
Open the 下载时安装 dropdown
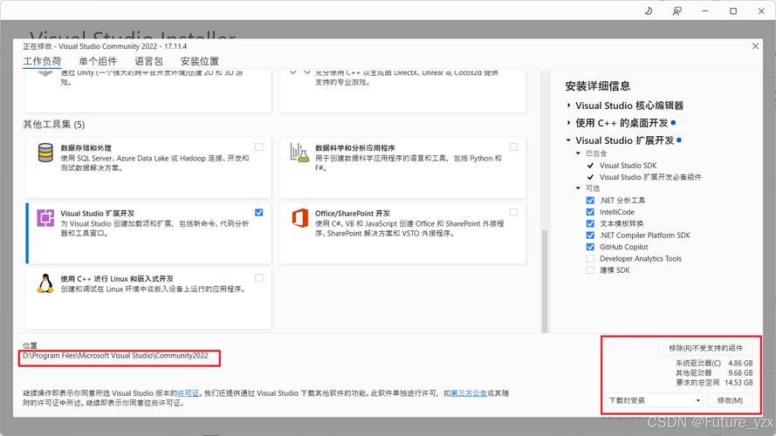click(x=655, y=400)
